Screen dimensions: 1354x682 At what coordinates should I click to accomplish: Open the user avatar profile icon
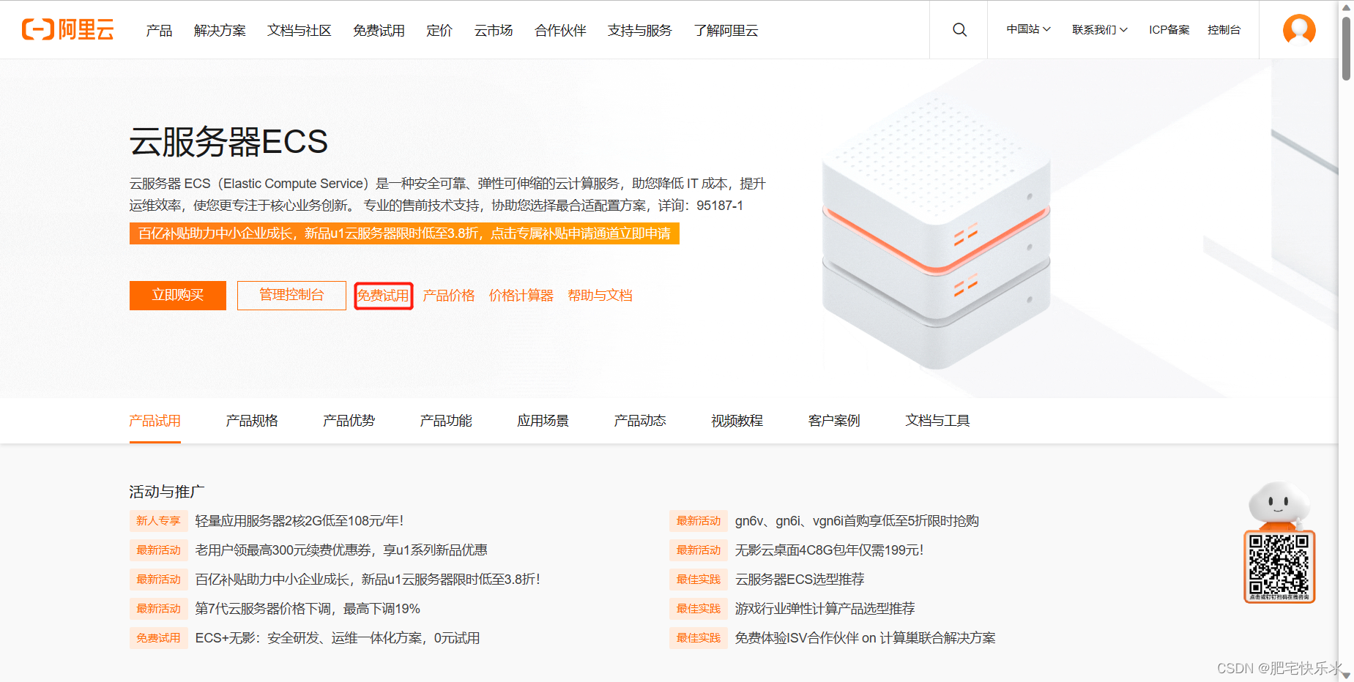1299,30
